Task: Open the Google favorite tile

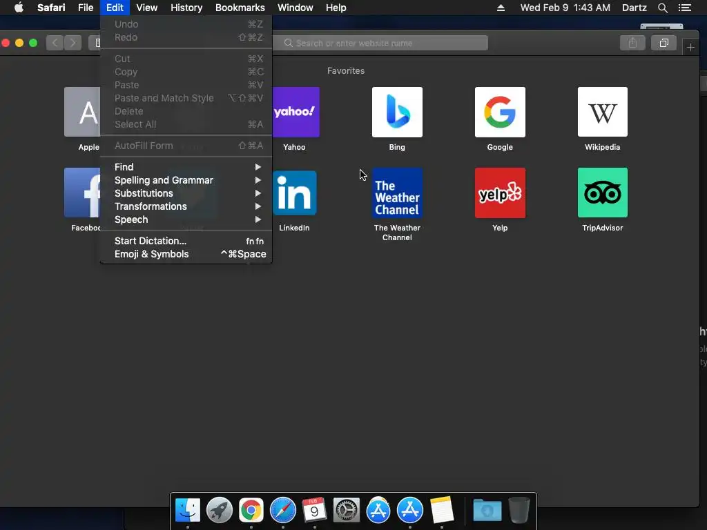Action: [x=500, y=112]
